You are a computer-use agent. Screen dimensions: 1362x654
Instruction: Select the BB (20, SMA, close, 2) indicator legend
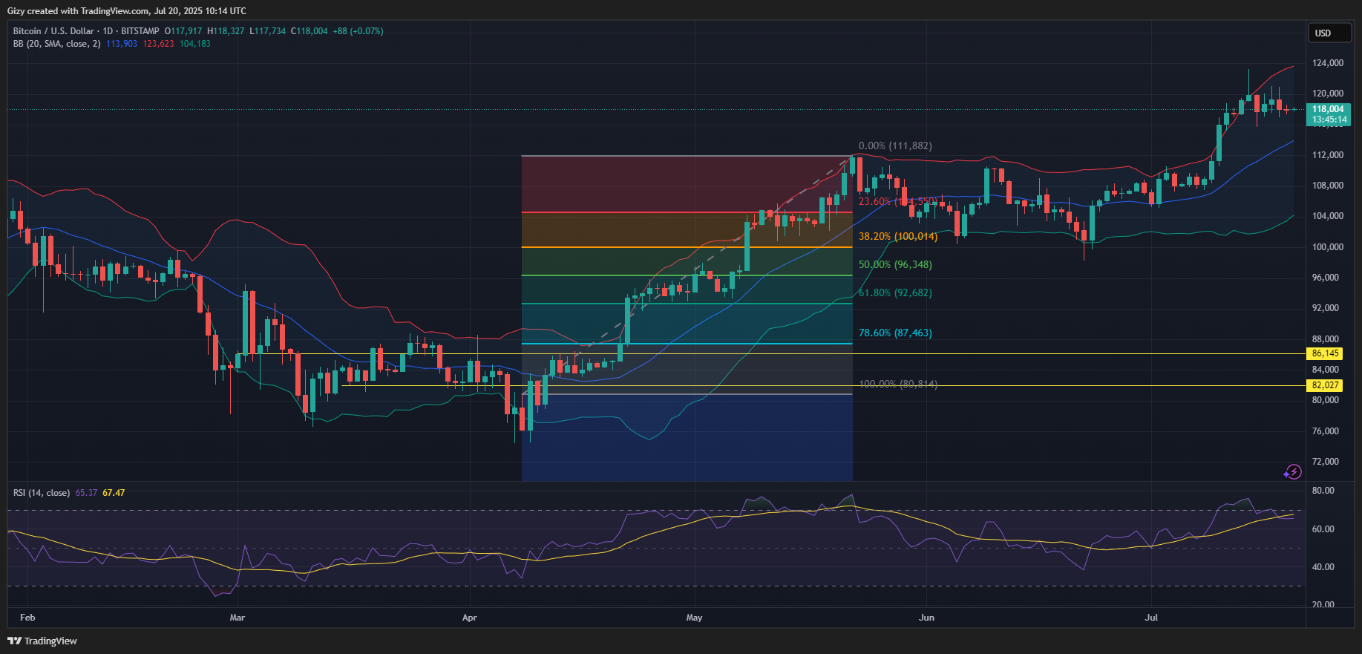point(56,44)
